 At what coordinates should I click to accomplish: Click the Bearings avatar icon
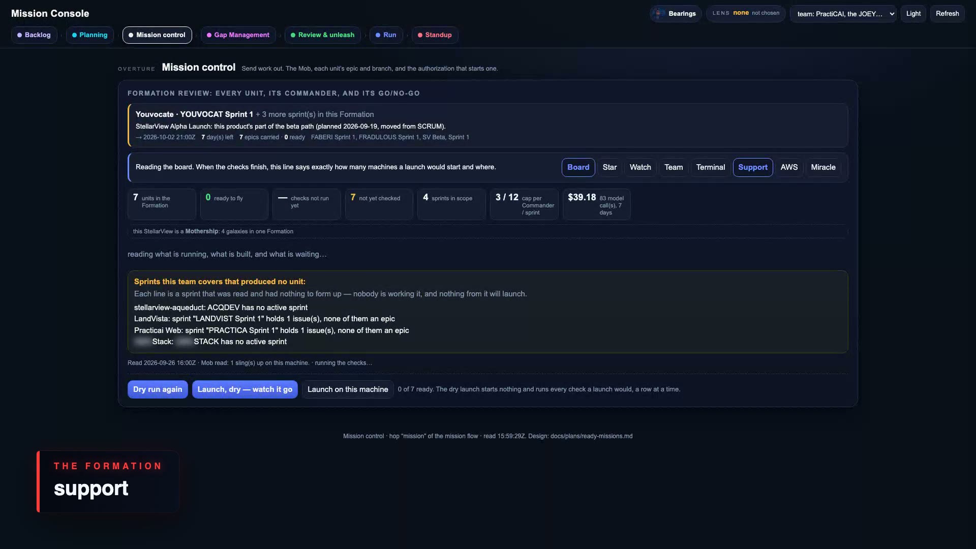point(659,14)
